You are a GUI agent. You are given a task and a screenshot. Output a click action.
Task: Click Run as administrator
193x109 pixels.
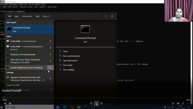pyautogui.click(x=71, y=56)
